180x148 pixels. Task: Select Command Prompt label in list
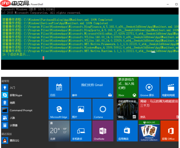[21, 110]
